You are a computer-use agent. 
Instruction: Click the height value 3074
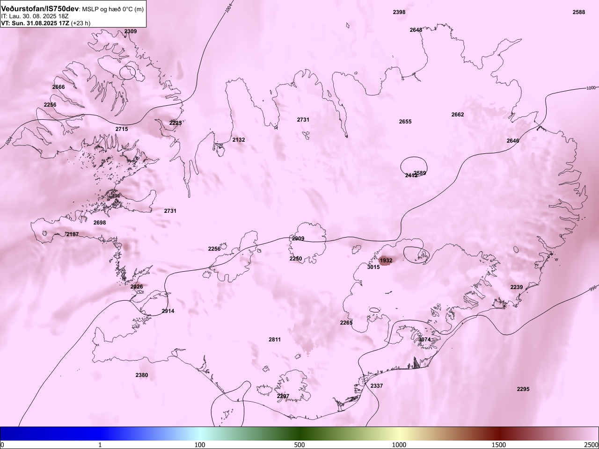(x=424, y=340)
